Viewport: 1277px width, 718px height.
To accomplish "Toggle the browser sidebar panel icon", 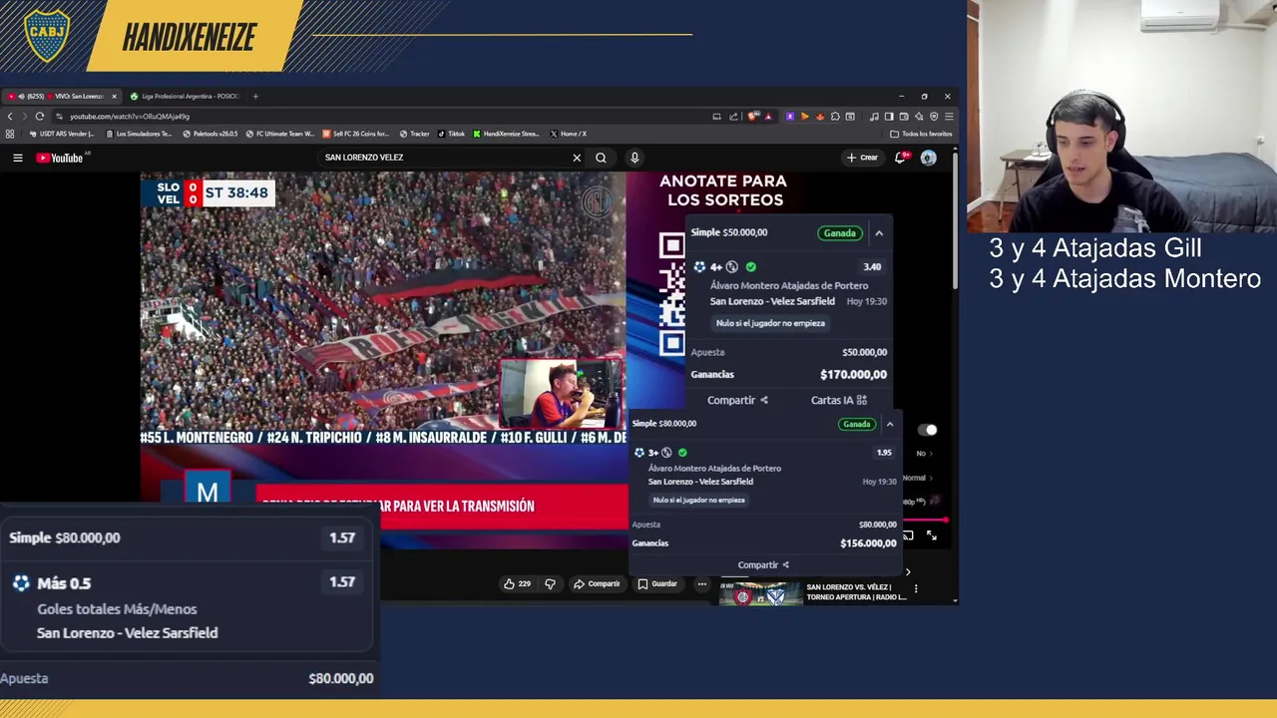I will (x=889, y=117).
